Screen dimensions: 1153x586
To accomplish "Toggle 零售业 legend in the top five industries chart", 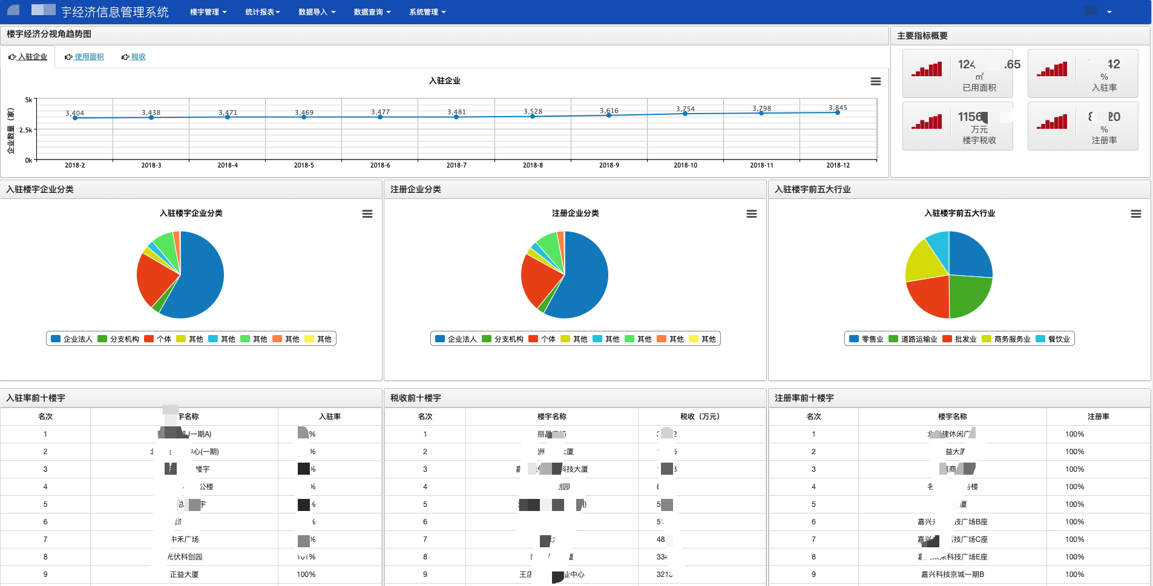I will point(867,339).
